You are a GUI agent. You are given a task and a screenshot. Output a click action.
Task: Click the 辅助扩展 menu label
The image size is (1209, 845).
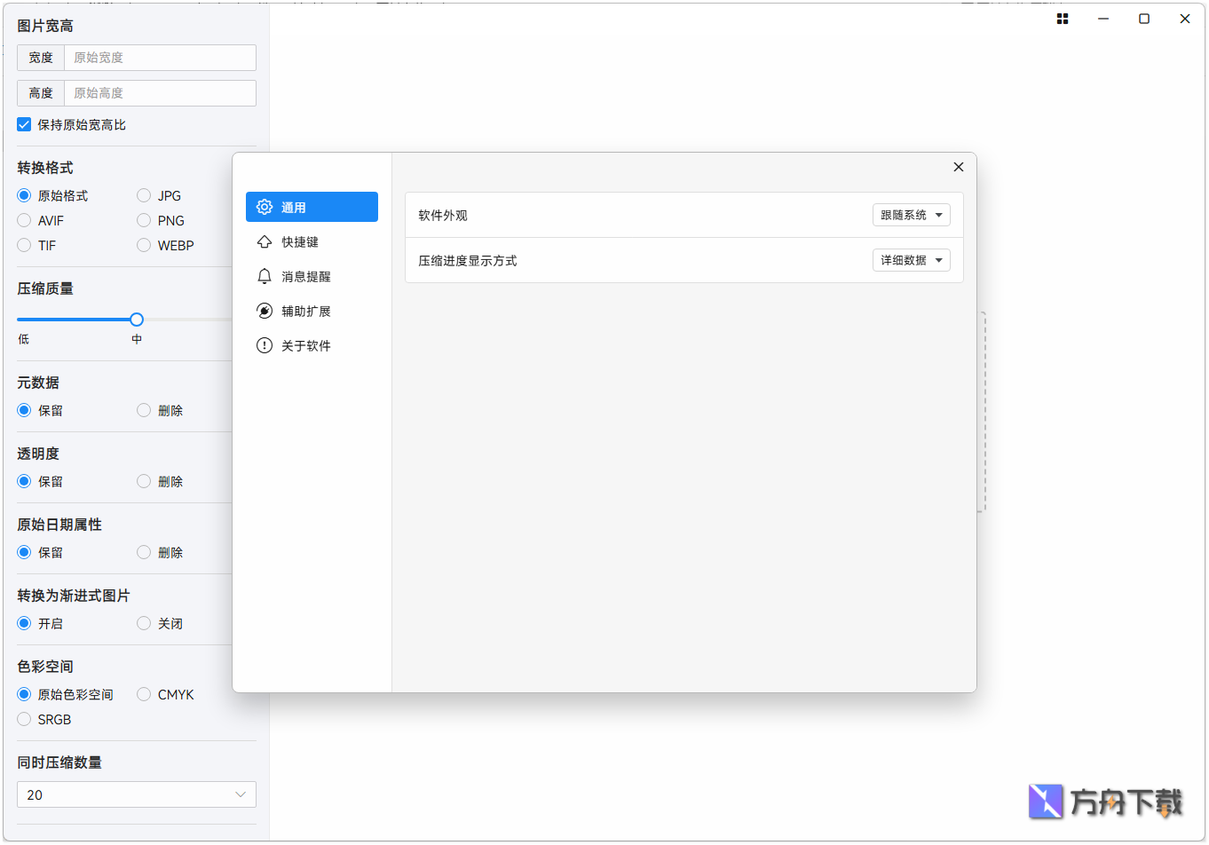click(x=306, y=311)
